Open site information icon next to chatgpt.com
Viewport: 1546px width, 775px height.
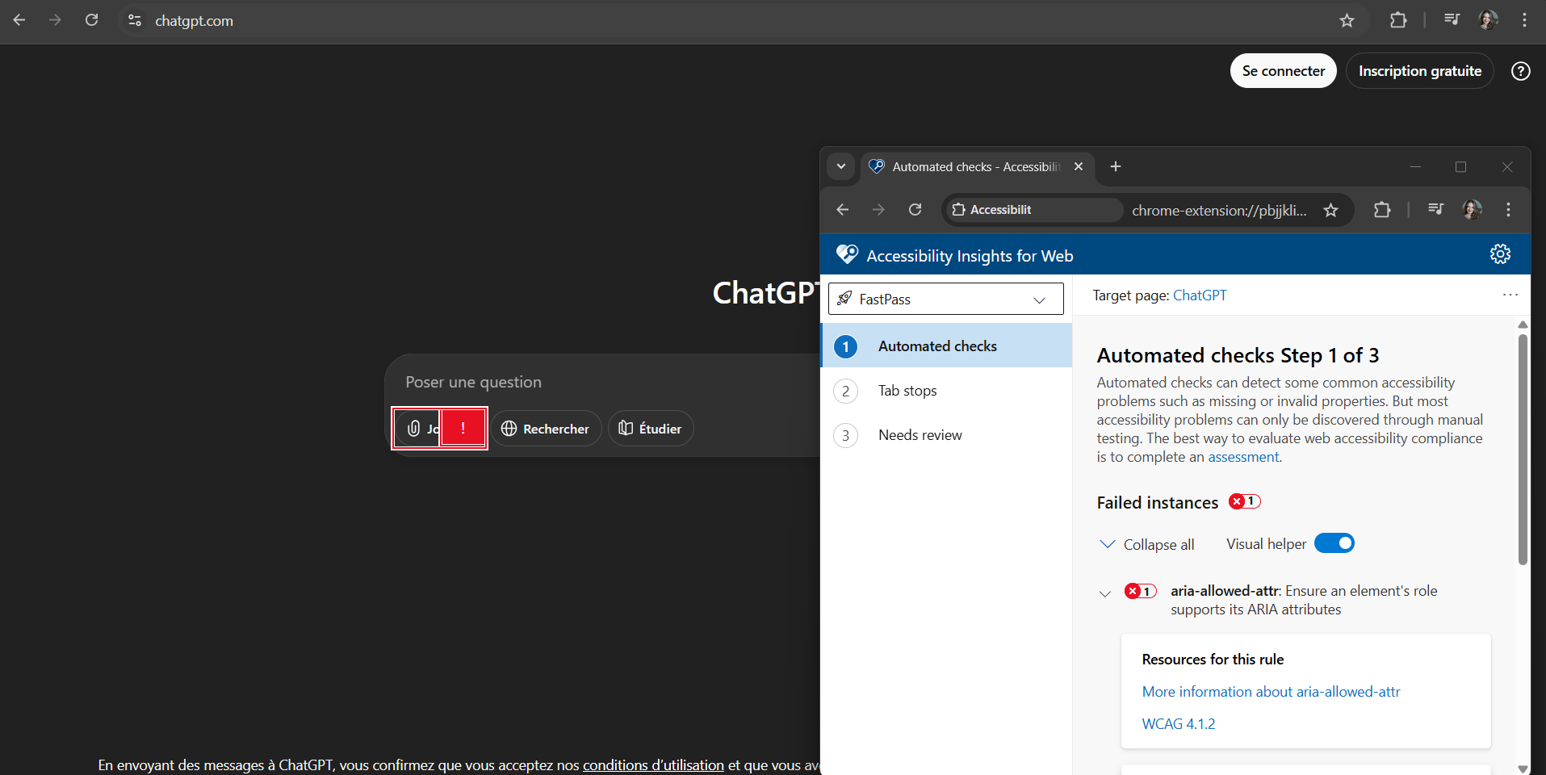pyautogui.click(x=135, y=20)
